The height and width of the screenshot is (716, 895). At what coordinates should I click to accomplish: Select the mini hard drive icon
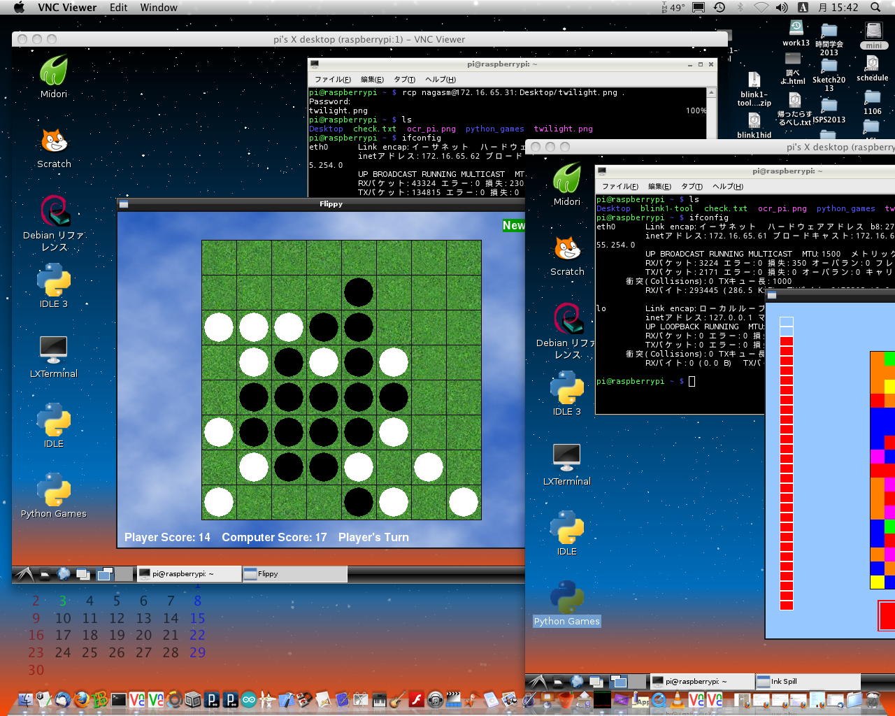(x=873, y=35)
